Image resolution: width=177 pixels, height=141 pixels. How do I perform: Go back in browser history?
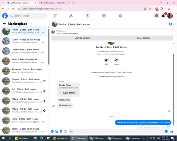coord(3,9)
